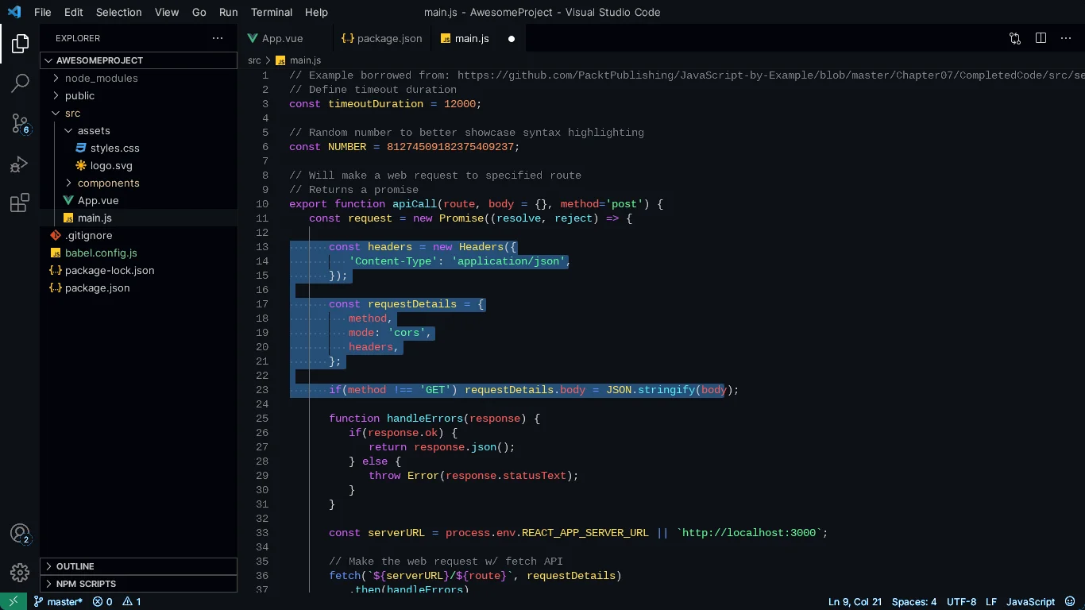Change line ending via LF indicator
This screenshot has height=610, width=1085.
[x=991, y=601]
